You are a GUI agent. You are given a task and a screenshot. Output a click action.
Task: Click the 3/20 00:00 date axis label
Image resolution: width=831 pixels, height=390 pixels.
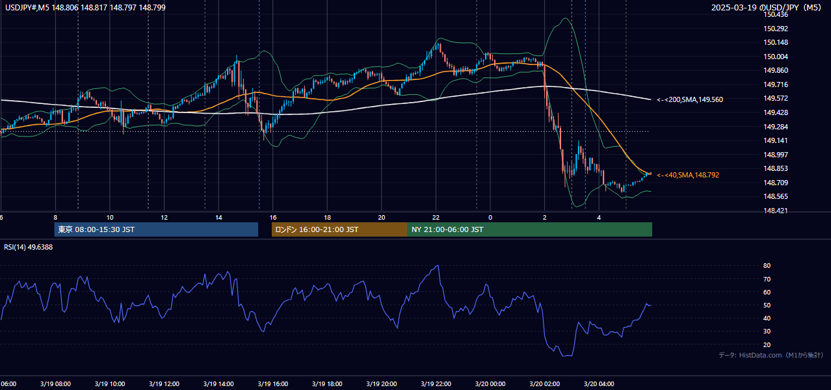coord(490,384)
